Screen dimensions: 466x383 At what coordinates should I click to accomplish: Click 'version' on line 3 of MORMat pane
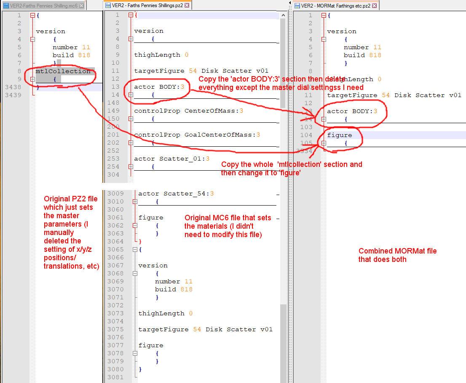coord(341,32)
